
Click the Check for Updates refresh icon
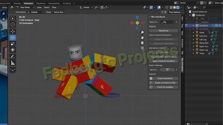[x=151, y=87]
